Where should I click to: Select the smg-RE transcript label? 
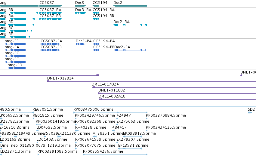pos(7,34)
